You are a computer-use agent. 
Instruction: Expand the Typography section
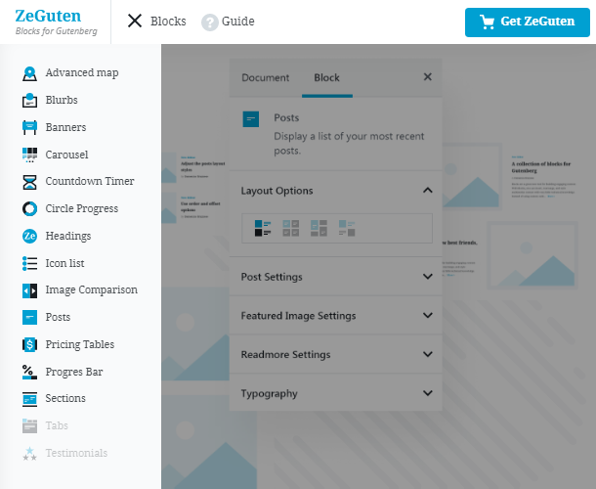[428, 393]
